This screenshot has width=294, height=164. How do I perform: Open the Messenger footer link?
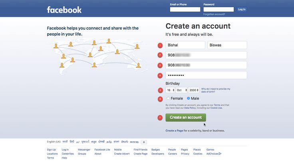[84, 150]
